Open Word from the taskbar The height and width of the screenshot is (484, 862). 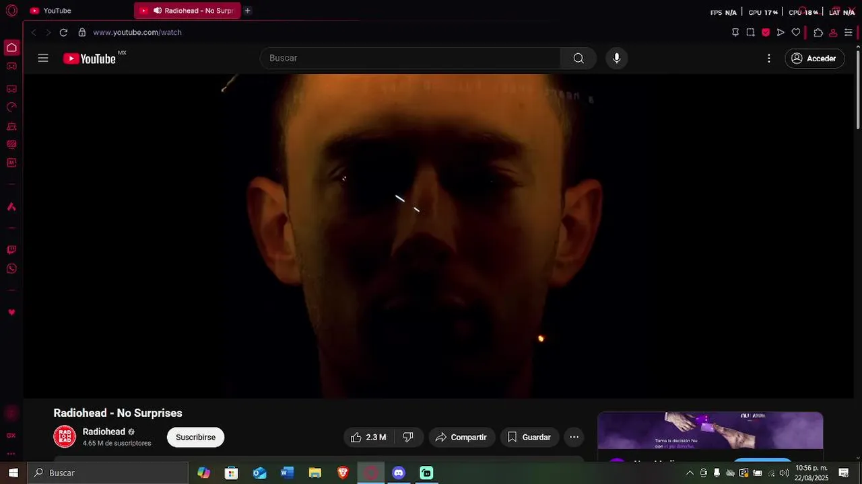pos(288,473)
